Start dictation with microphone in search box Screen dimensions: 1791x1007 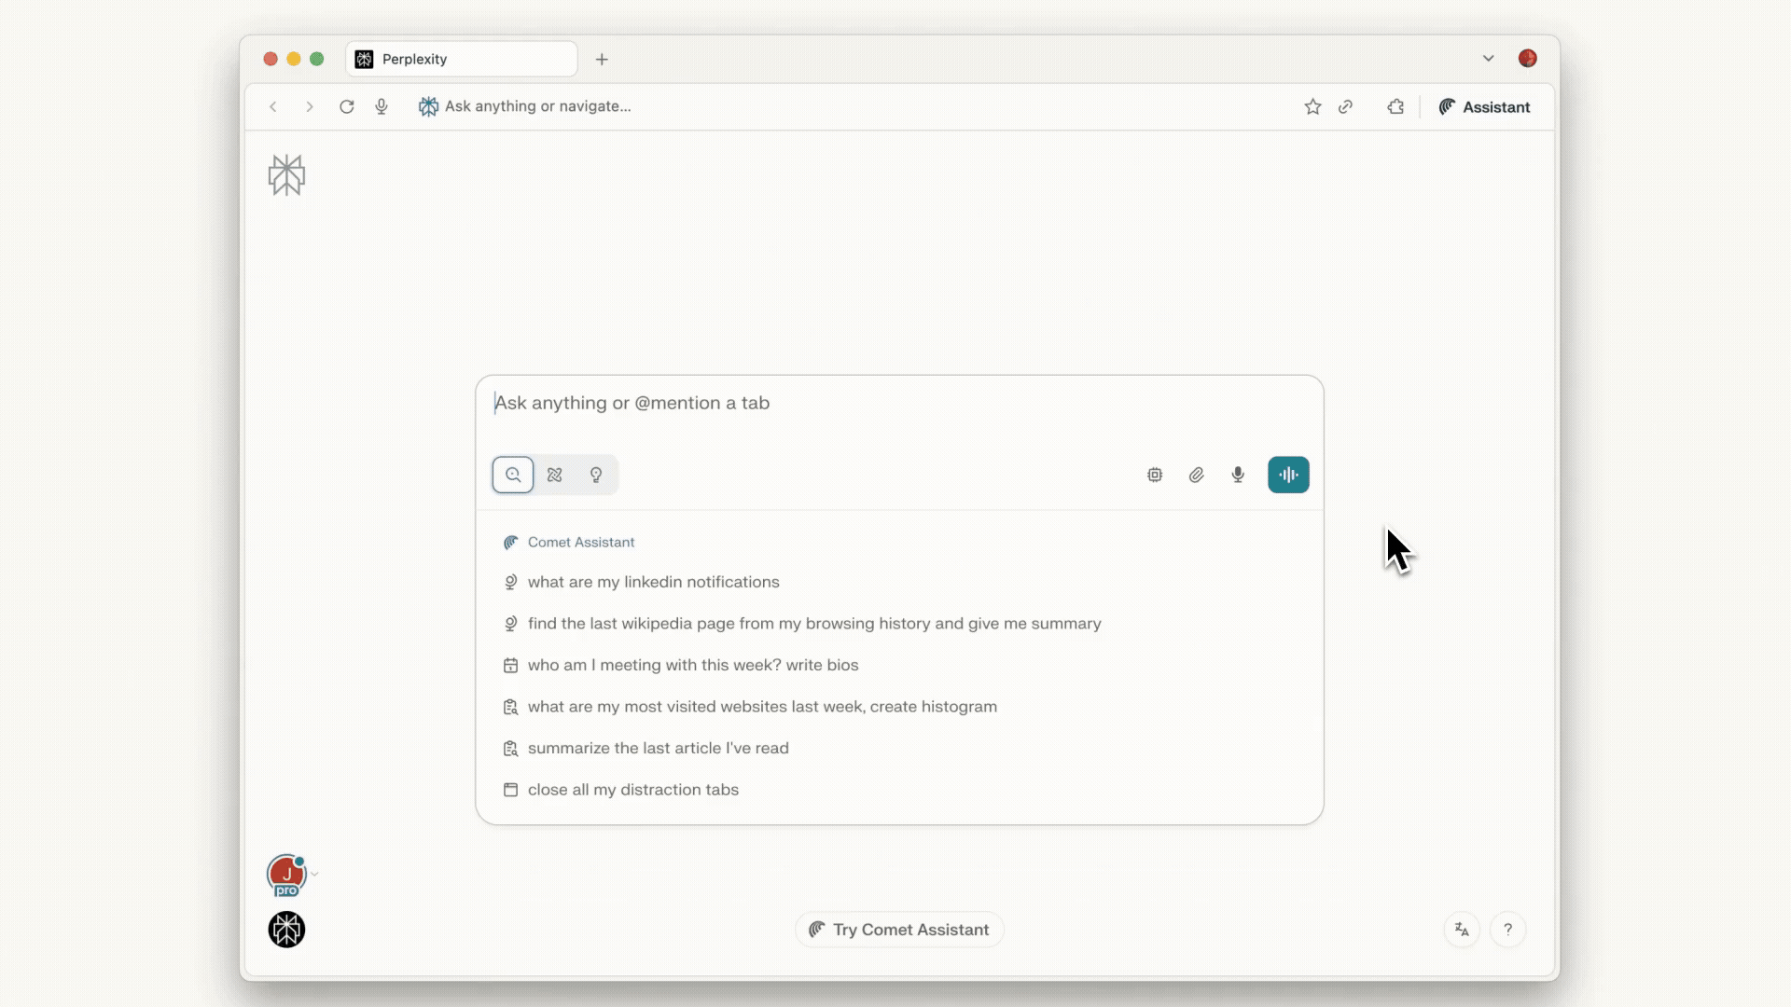pos(1238,475)
